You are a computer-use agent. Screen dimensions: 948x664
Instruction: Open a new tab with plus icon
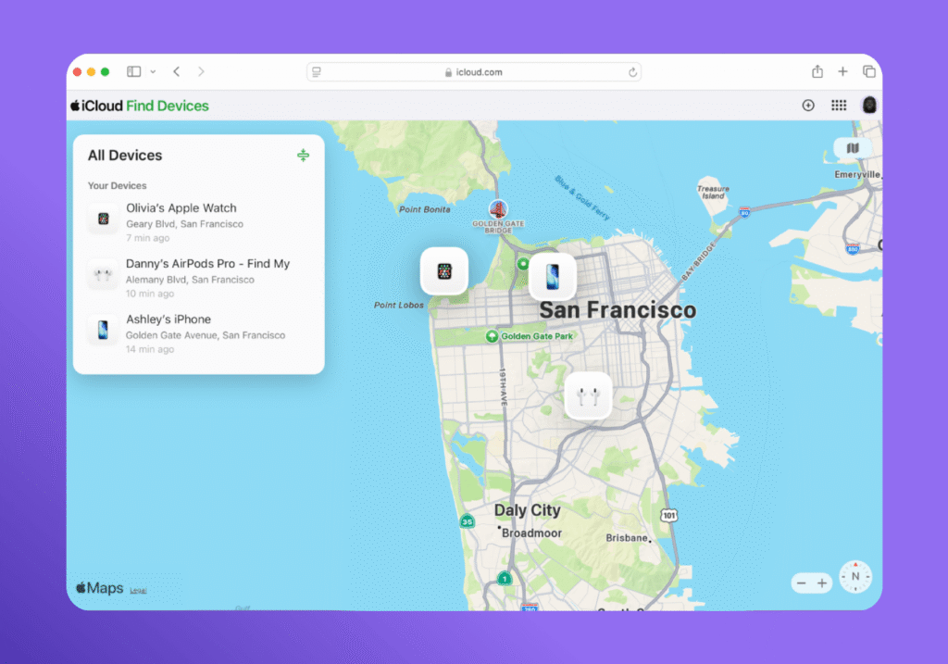842,71
